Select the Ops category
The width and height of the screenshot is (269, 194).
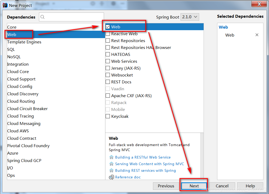56,175
